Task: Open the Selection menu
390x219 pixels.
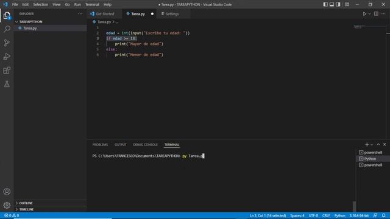Action: tap(40, 4)
